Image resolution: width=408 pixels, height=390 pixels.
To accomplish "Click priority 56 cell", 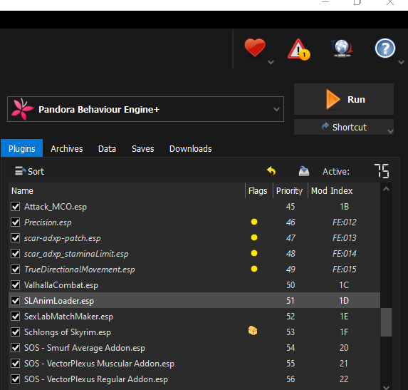I will point(291,379).
